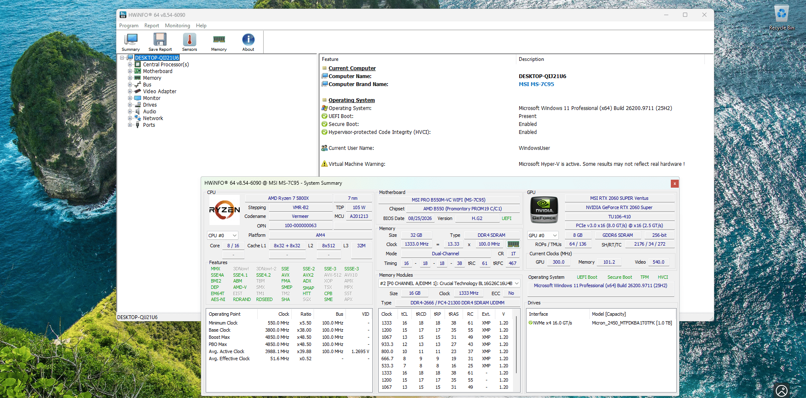Click the Save Report floppy icon

click(x=160, y=42)
